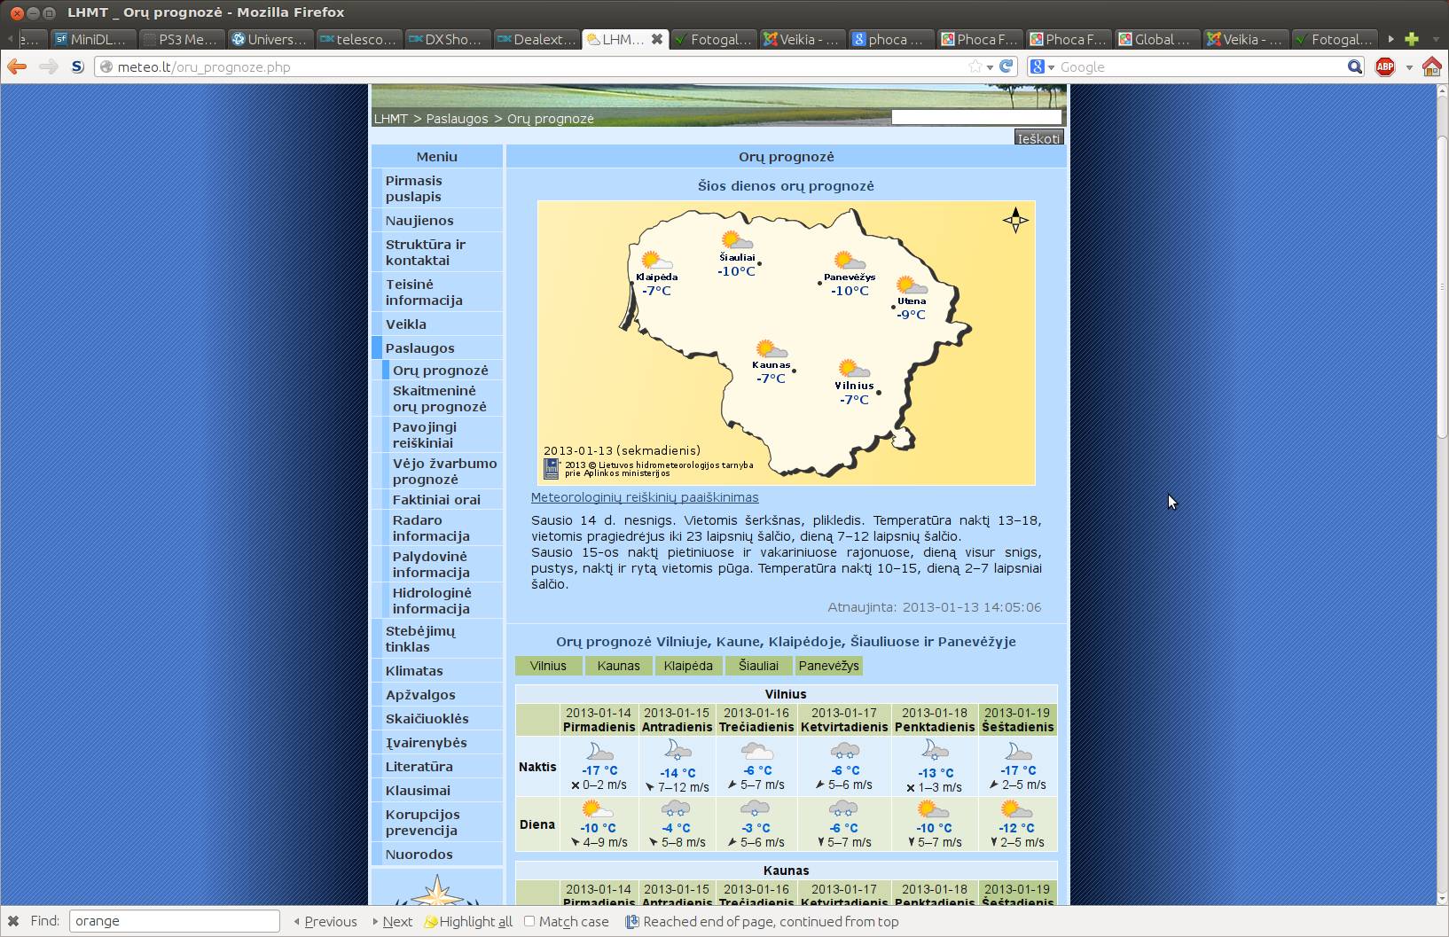Image resolution: width=1449 pixels, height=937 pixels.
Task: Toggle Highlight all in find bar
Action: [x=469, y=921]
